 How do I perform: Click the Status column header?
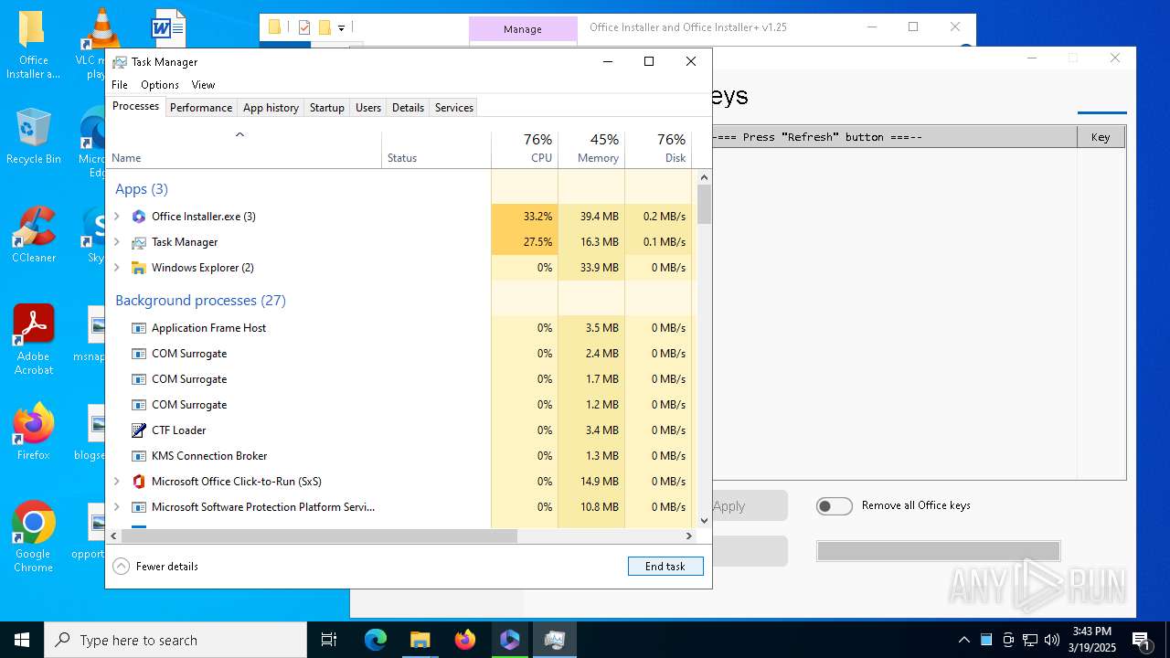click(436, 149)
